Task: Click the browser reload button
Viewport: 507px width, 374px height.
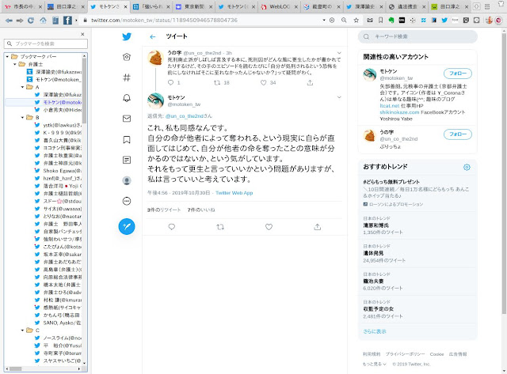Action: [31, 21]
